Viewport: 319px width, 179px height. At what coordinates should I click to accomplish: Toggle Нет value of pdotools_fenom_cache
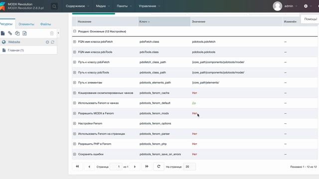(194, 93)
